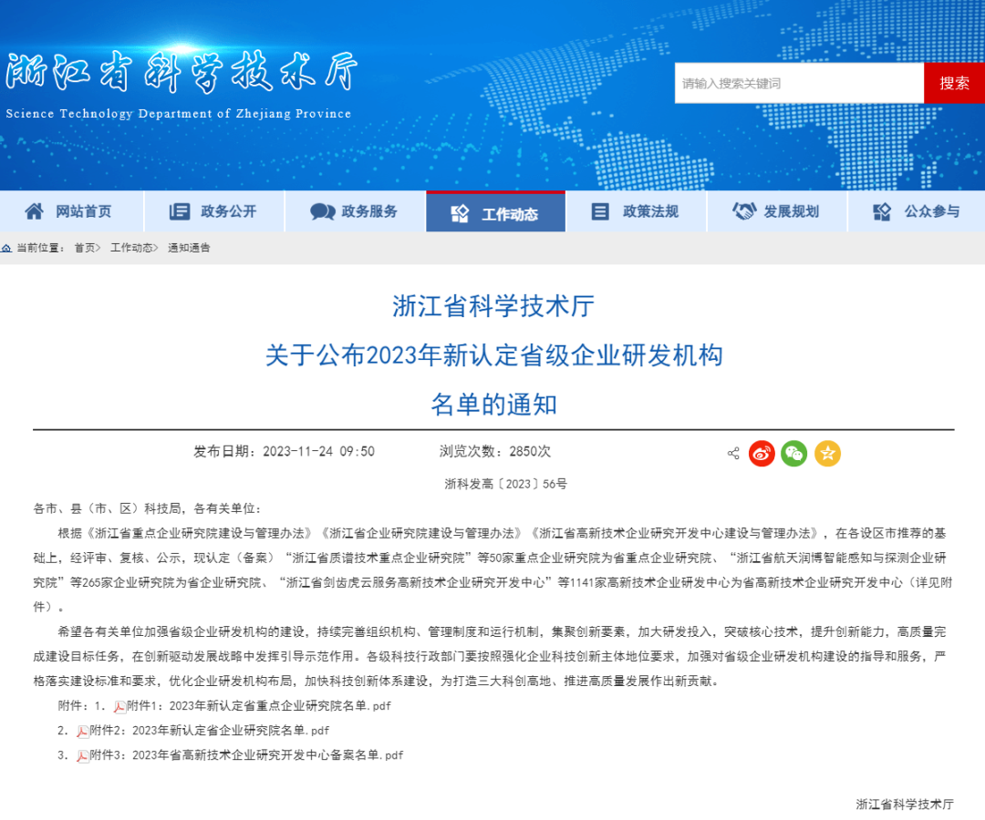Open the 政策法规 navigation tab
Screen dimensions: 985x820
pos(637,211)
